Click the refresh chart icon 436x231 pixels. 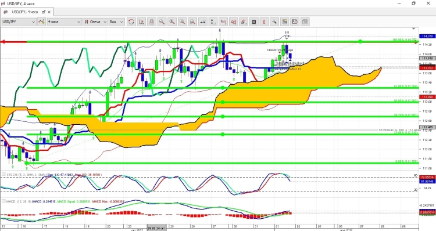click(x=131, y=21)
